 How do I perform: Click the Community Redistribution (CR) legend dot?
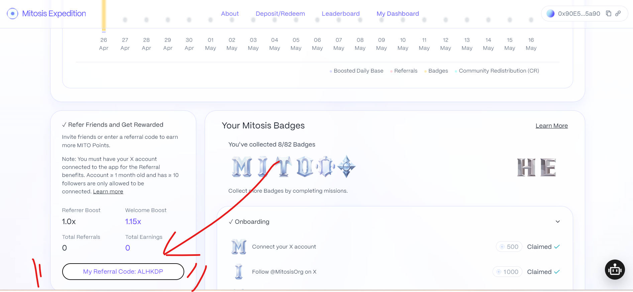click(456, 71)
